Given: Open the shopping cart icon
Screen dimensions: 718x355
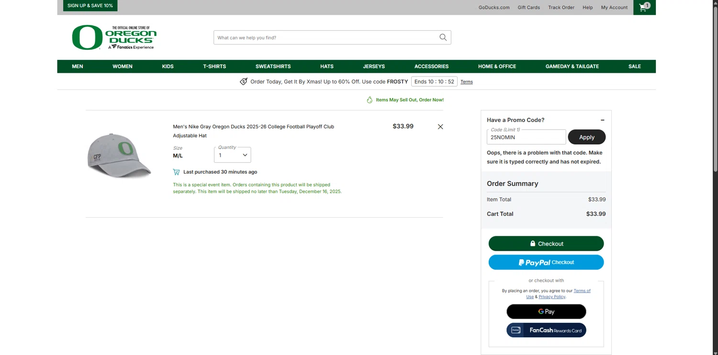Looking at the screenshot, I should click(644, 7).
